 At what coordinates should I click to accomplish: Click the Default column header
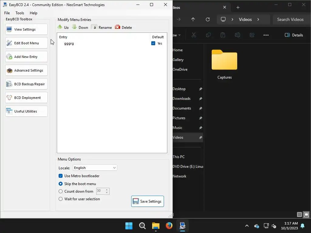(x=158, y=37)
